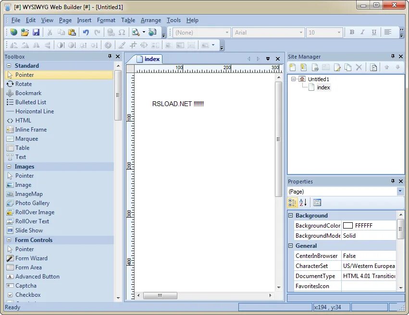This screenshot has width=409, height=315.
Task: Select the Photo Gallery tool
Action: pos(59,203)
